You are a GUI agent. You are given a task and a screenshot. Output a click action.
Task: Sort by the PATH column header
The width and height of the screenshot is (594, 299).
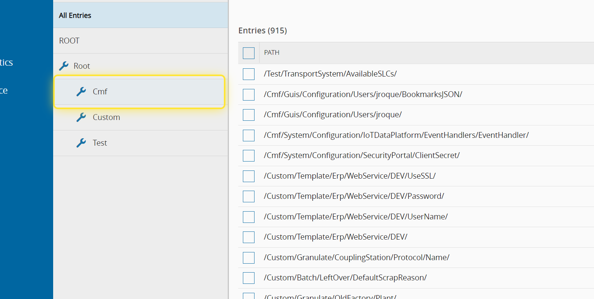click(x=272, y=53)
